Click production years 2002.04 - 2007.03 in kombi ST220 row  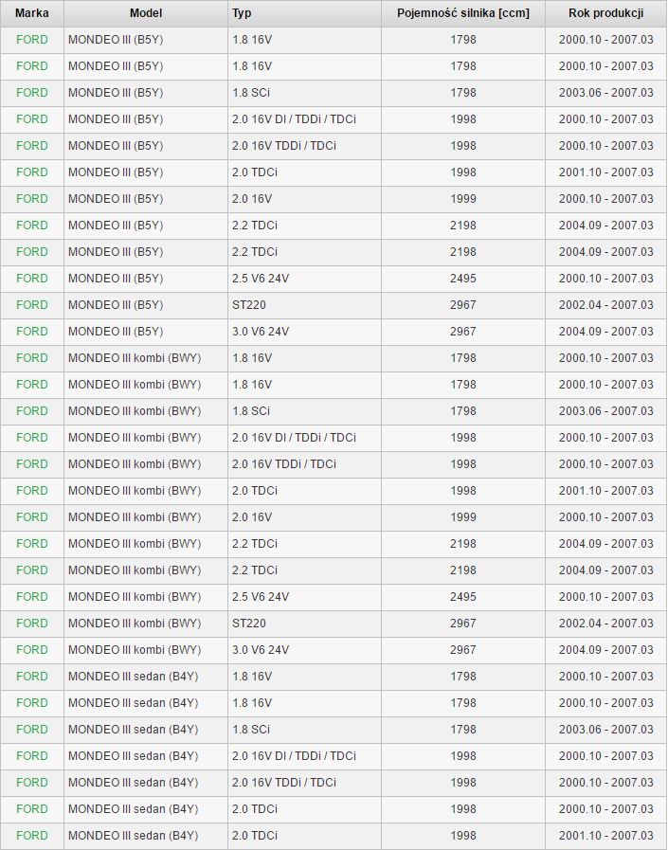pyautogui.click(x=606, y=624)
